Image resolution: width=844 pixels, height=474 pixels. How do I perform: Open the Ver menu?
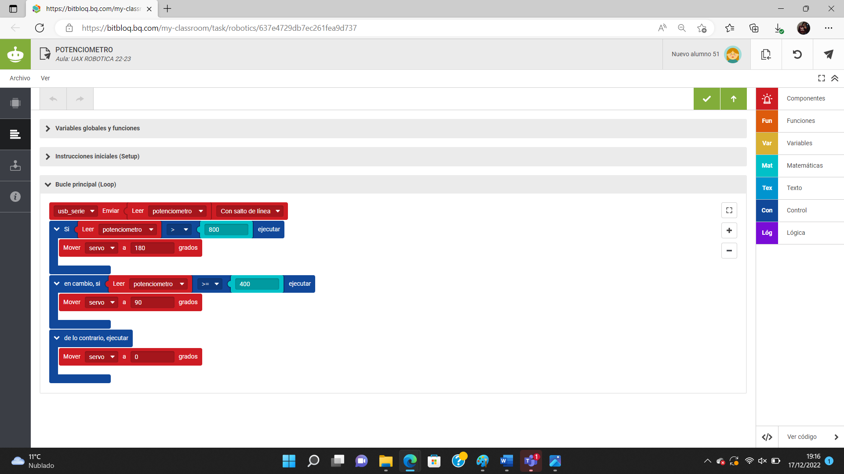(x=45, y=78)
